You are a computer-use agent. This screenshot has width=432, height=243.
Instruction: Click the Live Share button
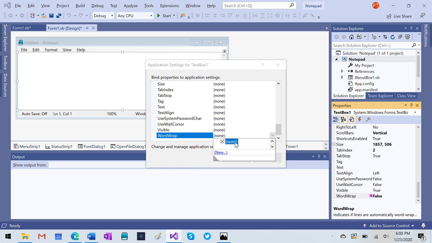pos(399,16)
